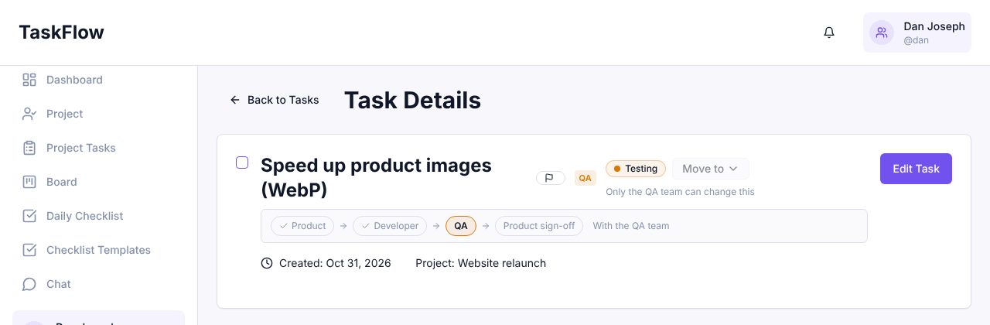Select the QA workflow step
Screen dimensions: 990x325
tap(461, 226)
